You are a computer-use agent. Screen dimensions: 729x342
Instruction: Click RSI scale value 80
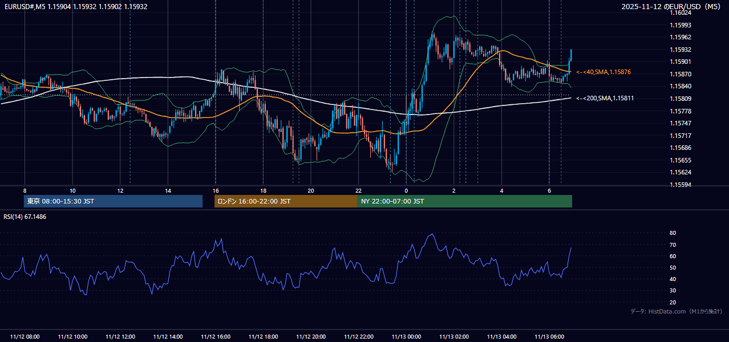tap(673, 233)
